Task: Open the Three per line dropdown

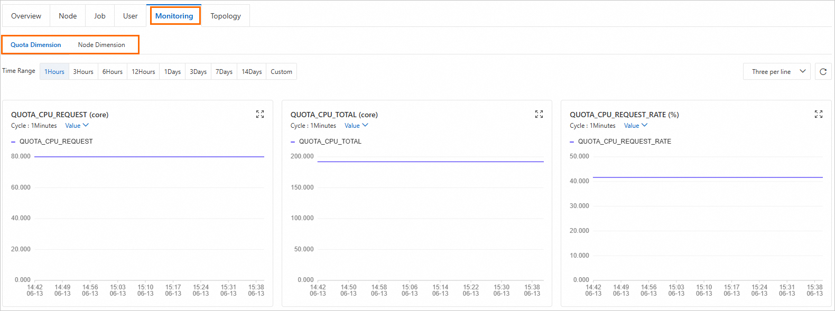Action: click(x=776, y=72)
